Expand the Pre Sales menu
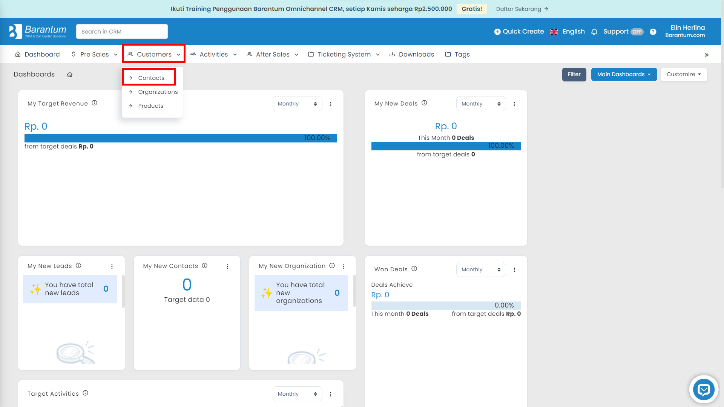Viewport: 724px width, 407px height. (94, 54)
